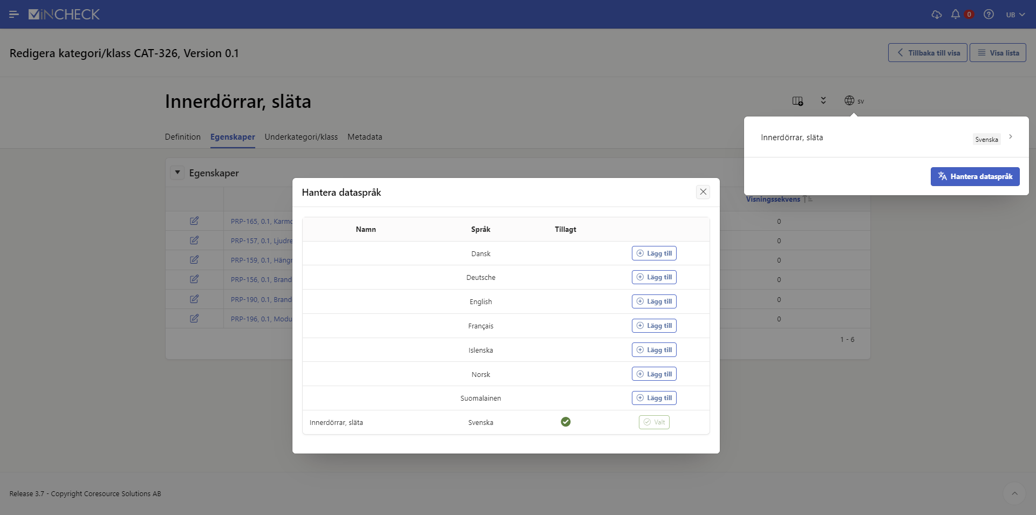The image size is (1036, 515).
Task: Close the Hantera dataspråk dialog
Action: [x=703, y=192]
